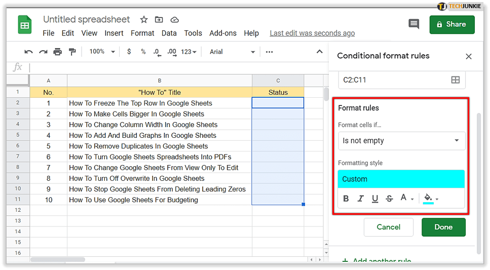
Task: Click the redo arrow icon
Action: pos(43,52)
